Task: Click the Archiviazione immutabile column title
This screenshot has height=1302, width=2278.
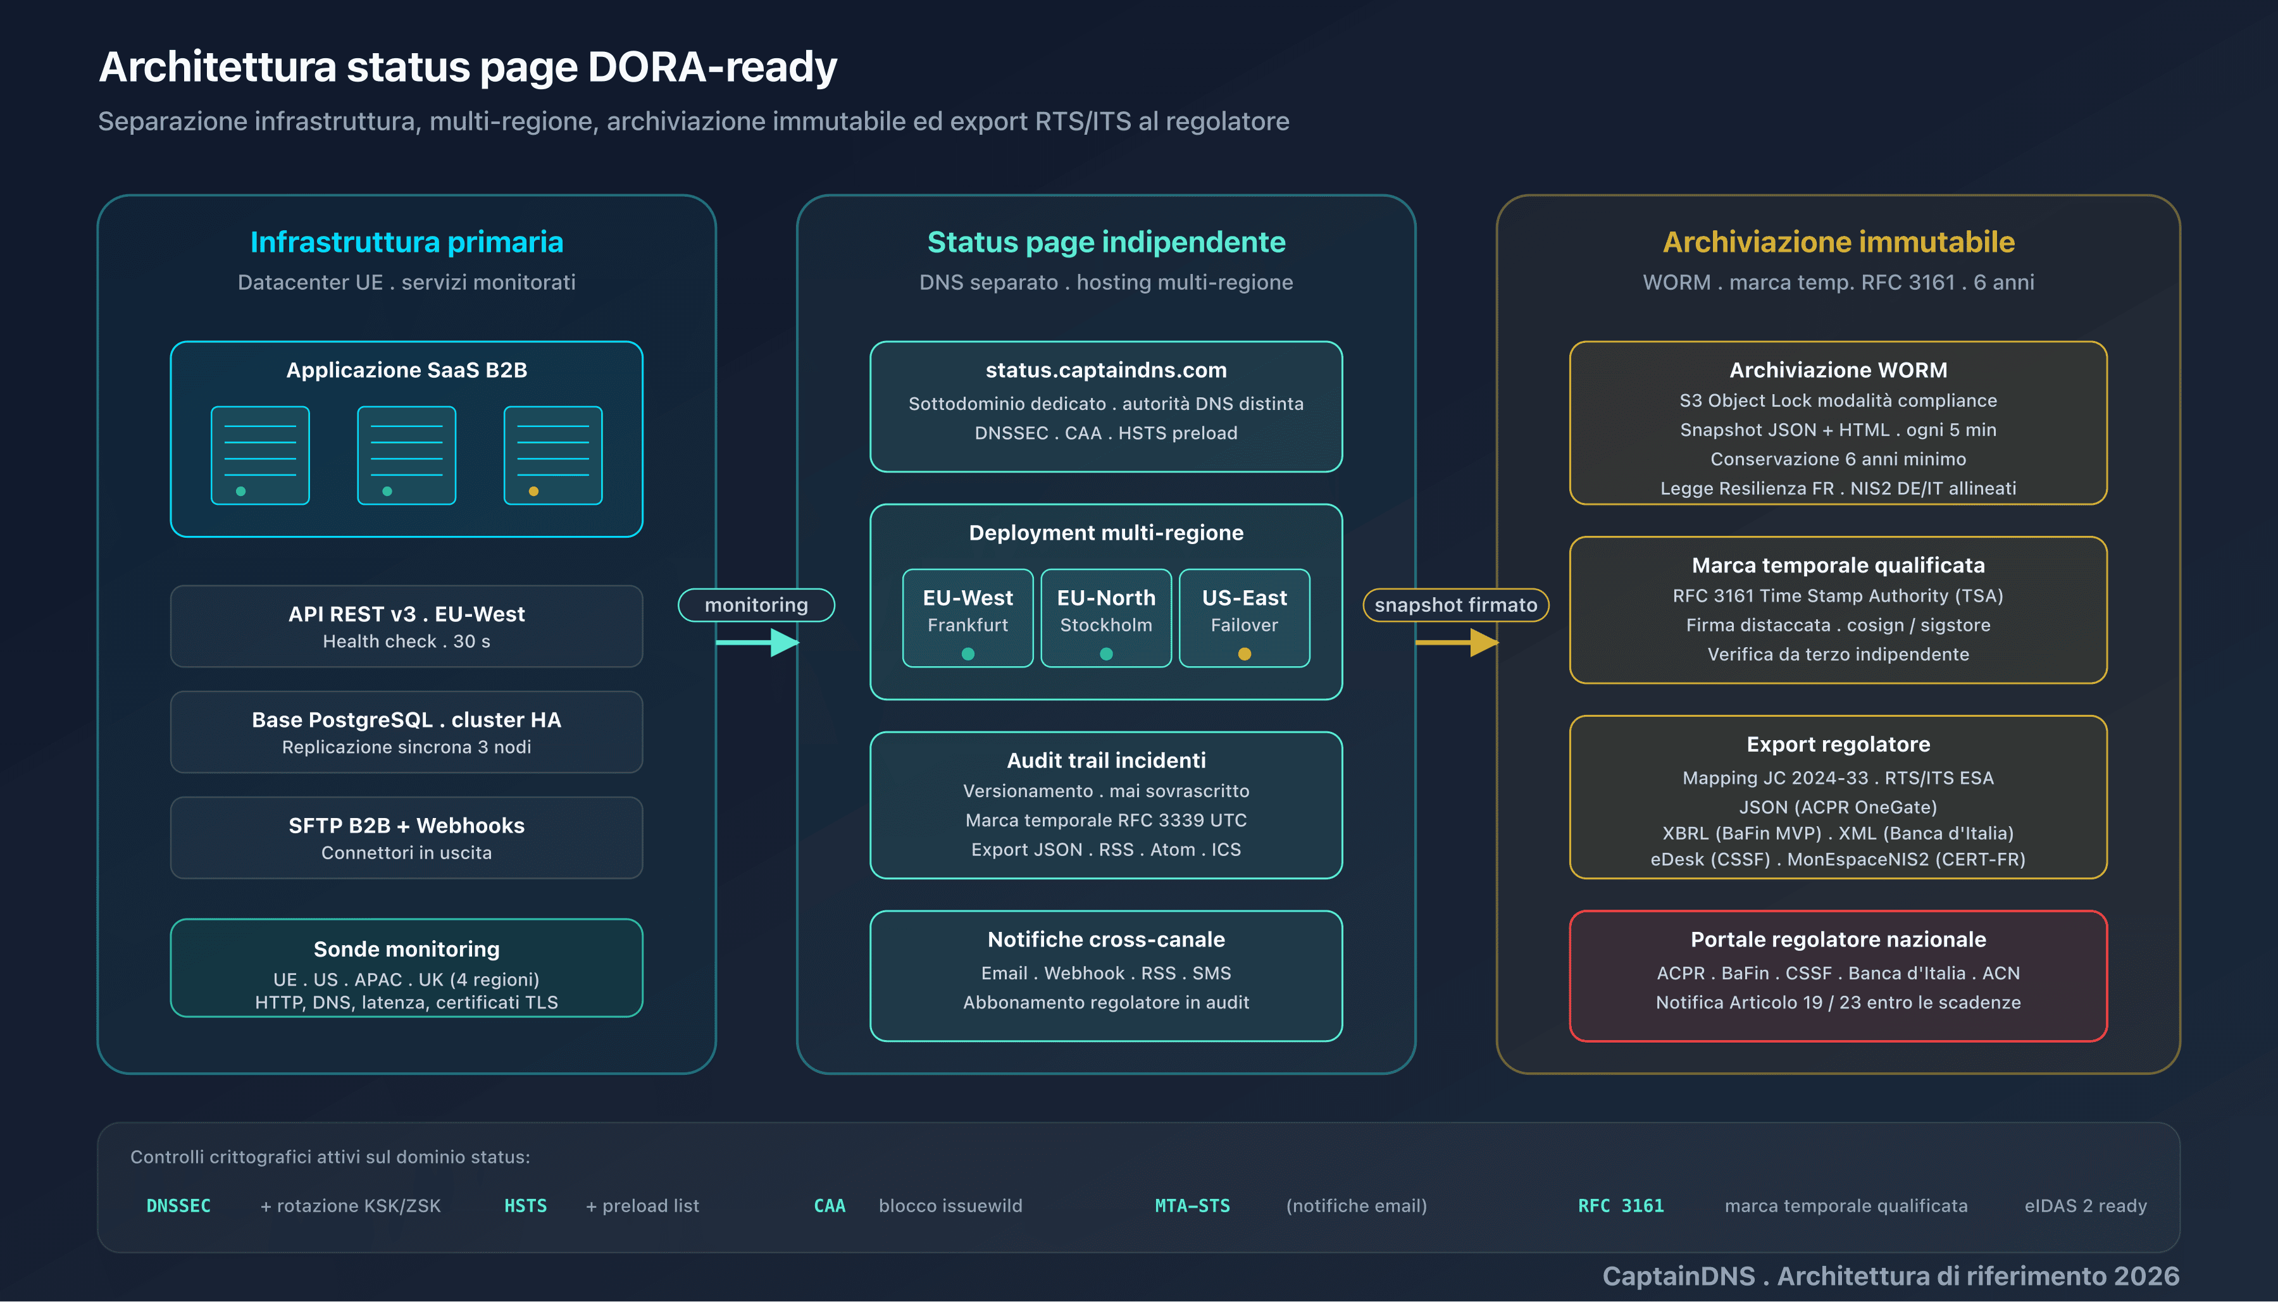Action: (1839, 242)
